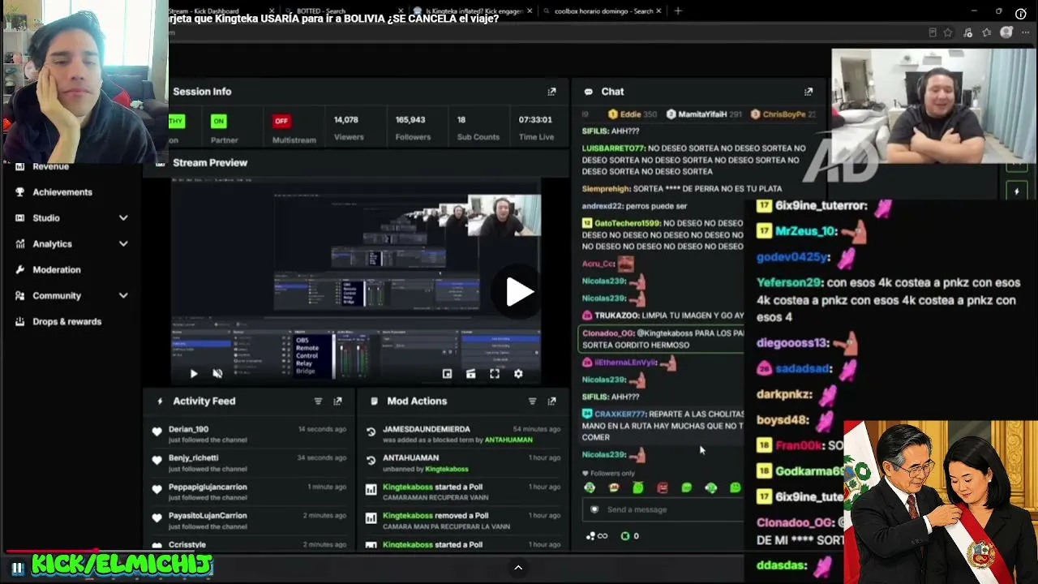Image resolution: width=1038 pixels, height=584 pixels.
Task: Switch to the Is Kingteka inflated tab
Action: click(x=474, y=11)
